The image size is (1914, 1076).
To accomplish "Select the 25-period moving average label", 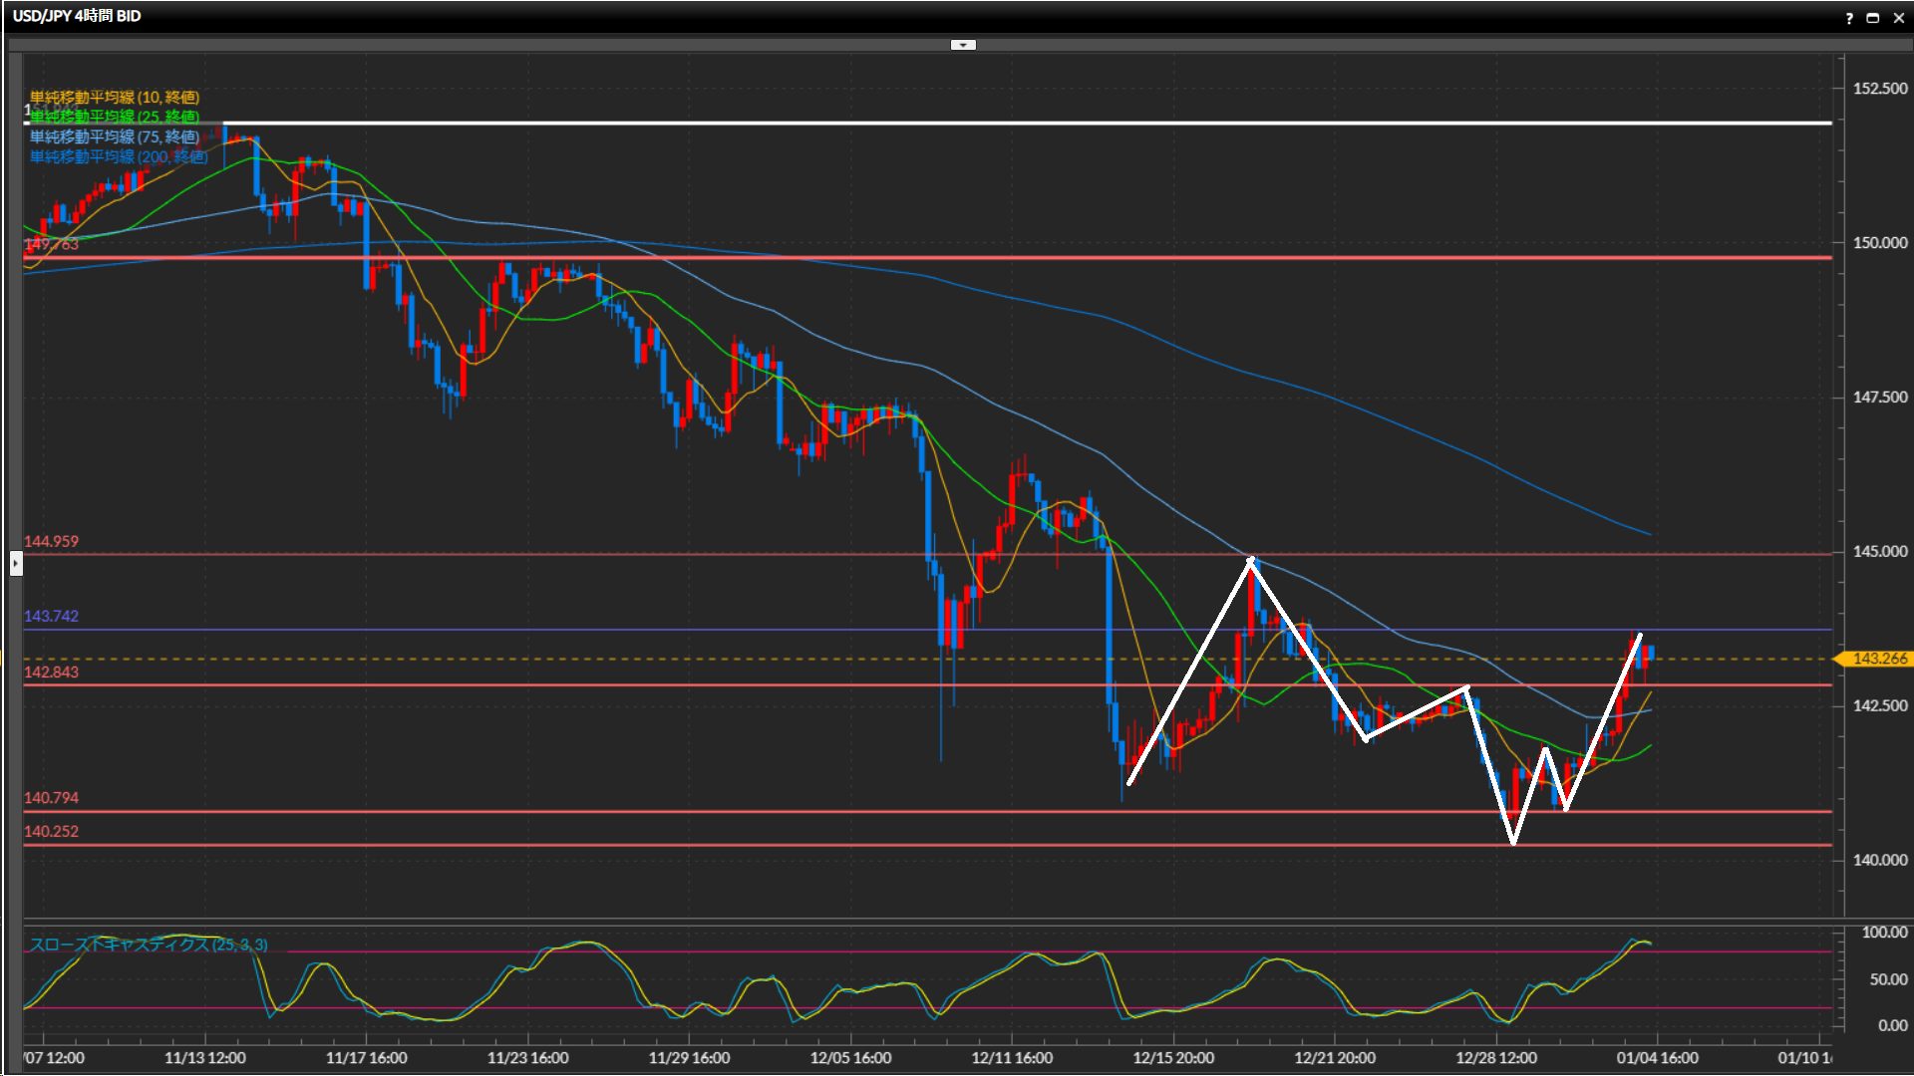I will 115,117.
